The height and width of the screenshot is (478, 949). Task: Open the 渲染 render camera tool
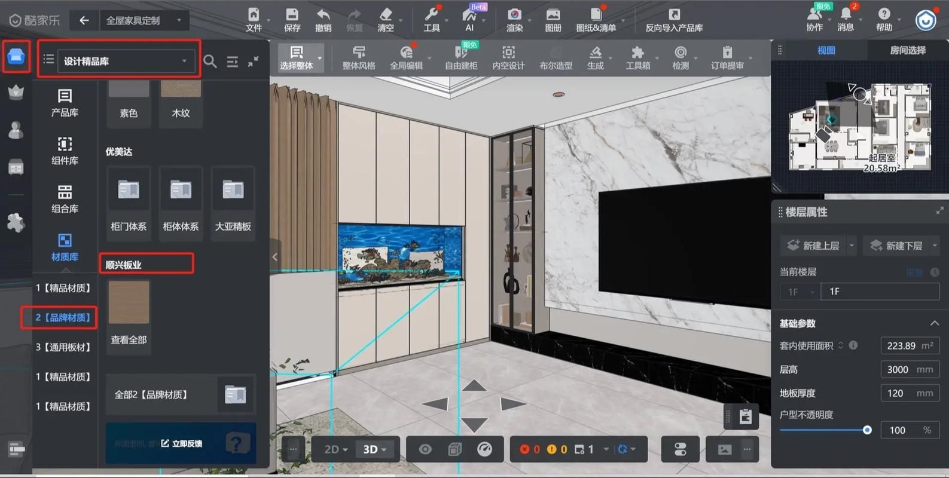[514, 15]
